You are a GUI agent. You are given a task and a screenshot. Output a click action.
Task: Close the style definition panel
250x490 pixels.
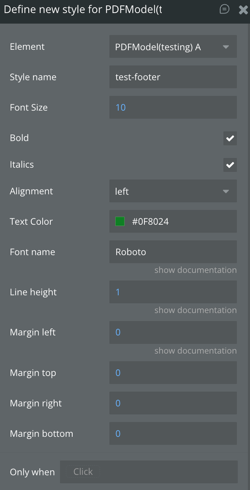(243, 10)
